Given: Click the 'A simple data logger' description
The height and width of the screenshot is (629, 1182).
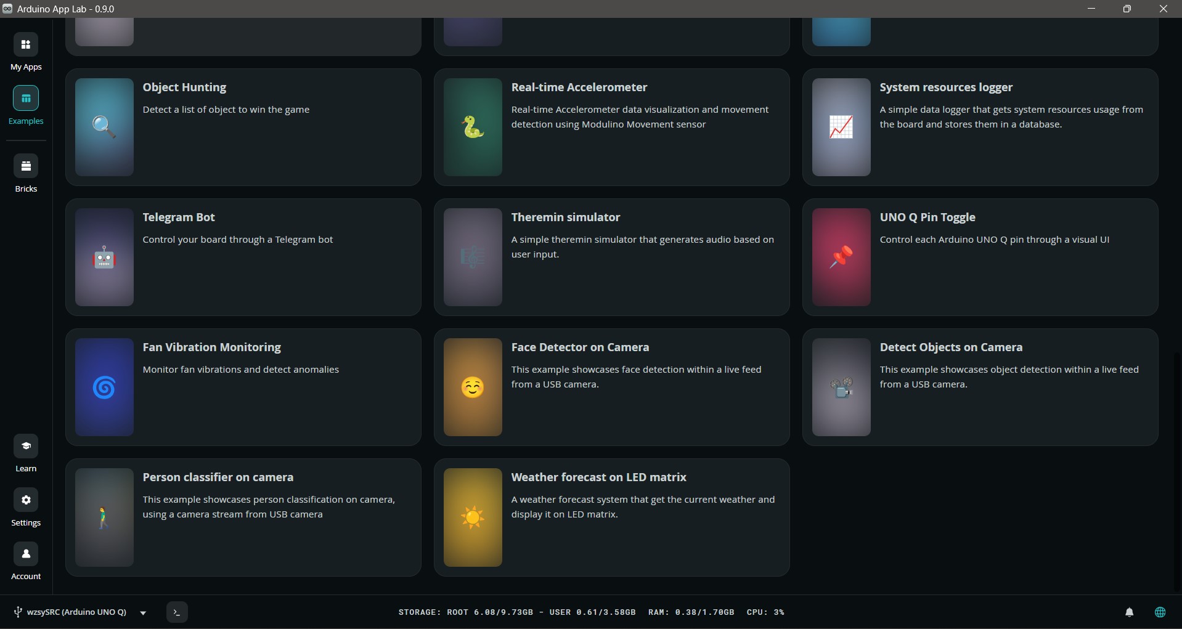Looking at the screenshot, I should (1011, 117).
